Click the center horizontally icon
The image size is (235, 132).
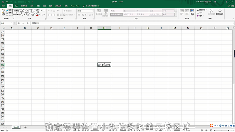pyautogui.click(x=51, y=15)
